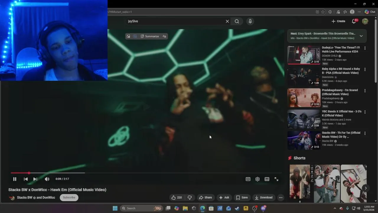Click the picture-in-picture overlay icon
Viewport: 378px width, 213px height.
(x=128, y=36)
